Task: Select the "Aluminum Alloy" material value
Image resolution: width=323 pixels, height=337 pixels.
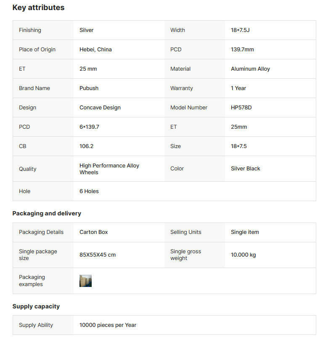Action: coord(250,69)
